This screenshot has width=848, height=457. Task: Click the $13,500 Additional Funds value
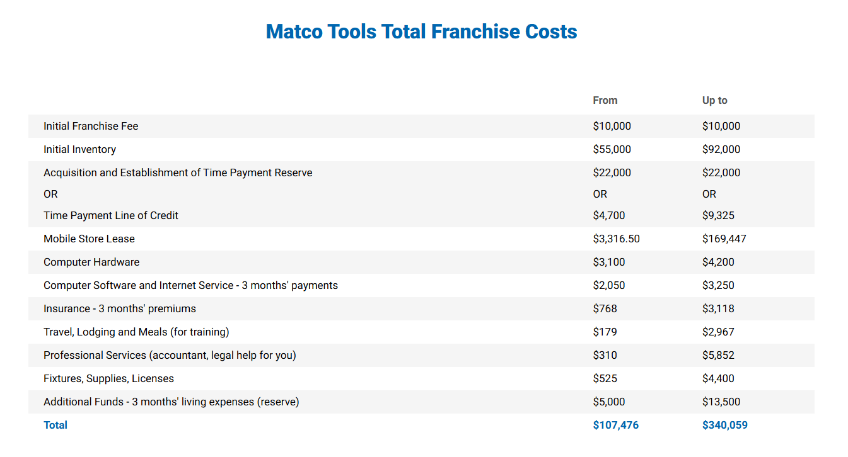click(x=721, y=402)
